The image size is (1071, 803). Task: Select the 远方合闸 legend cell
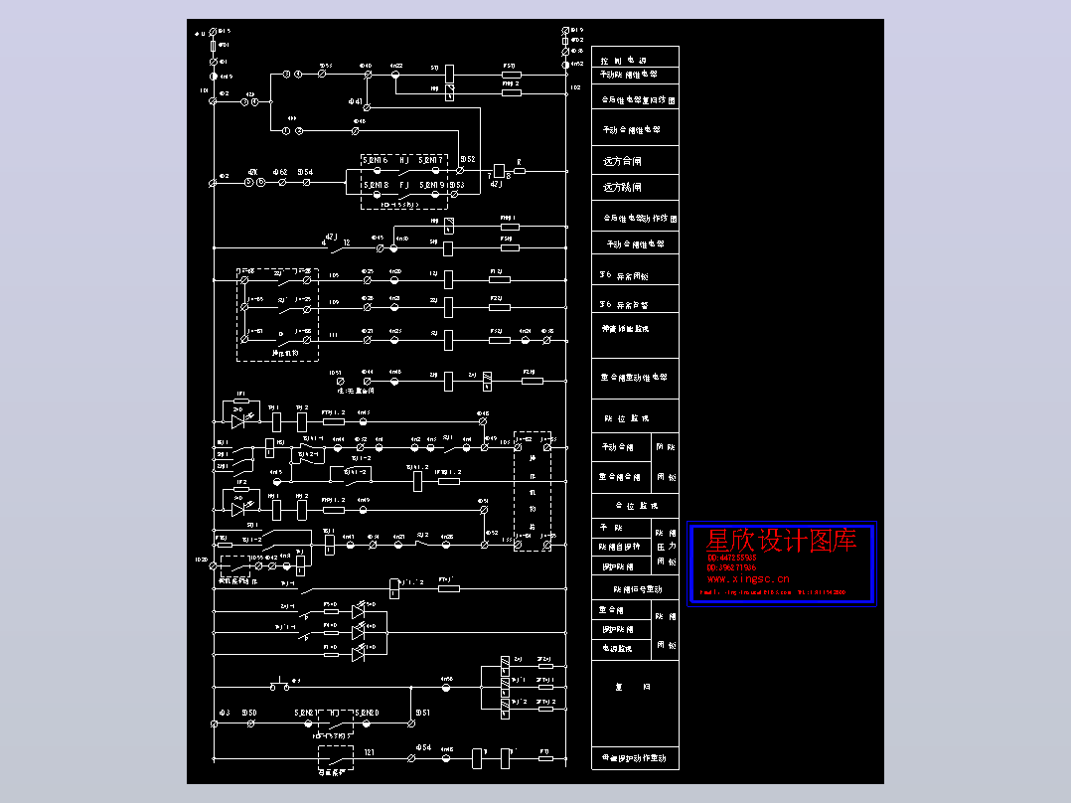tap(635, 161)
